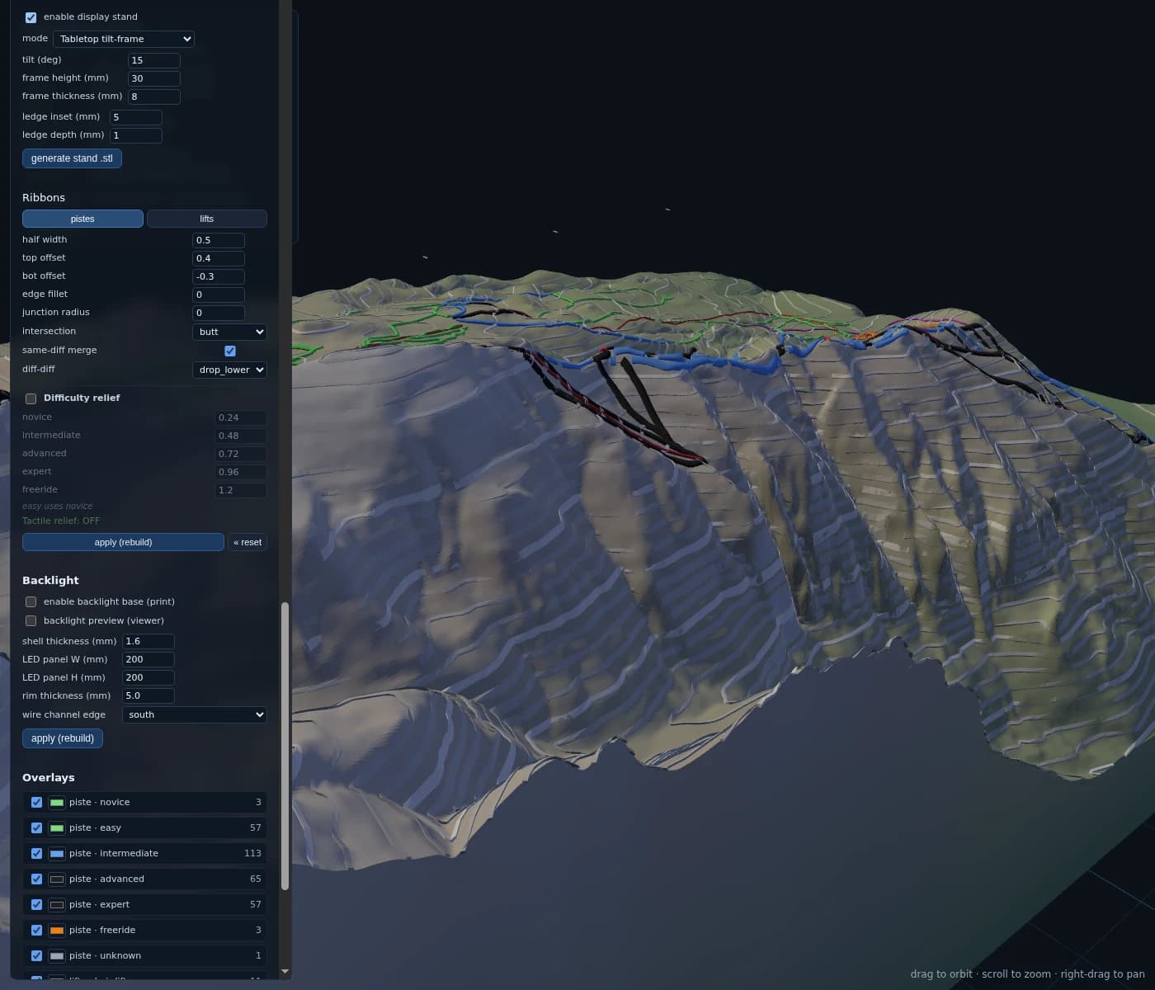Toggle piste freeride overlay checkbox
The image size is (1155, 990).
(x=36, y=930)
